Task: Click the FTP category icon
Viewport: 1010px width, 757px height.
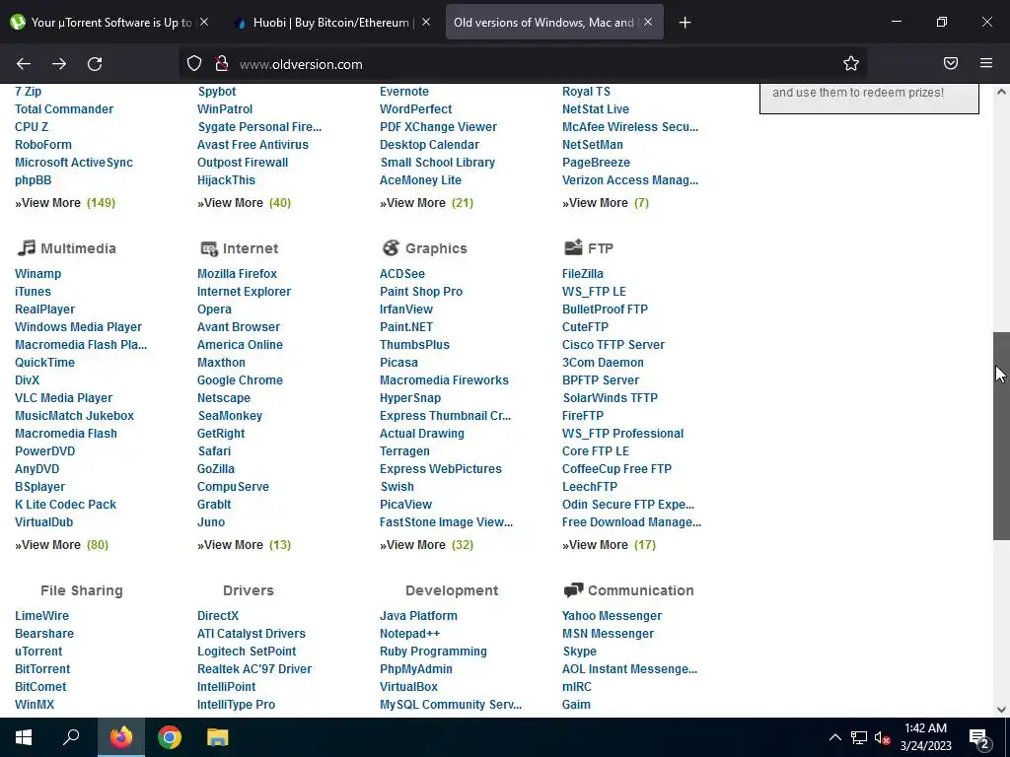Action: click(573, 247)
